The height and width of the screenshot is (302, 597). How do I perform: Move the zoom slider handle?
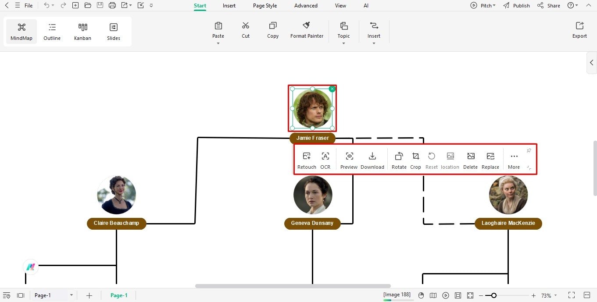click(x=493, y=295)
